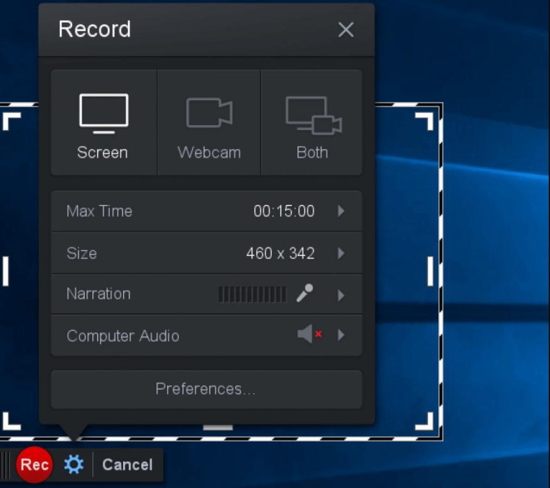Close the Record panel with X

(346, 30)
